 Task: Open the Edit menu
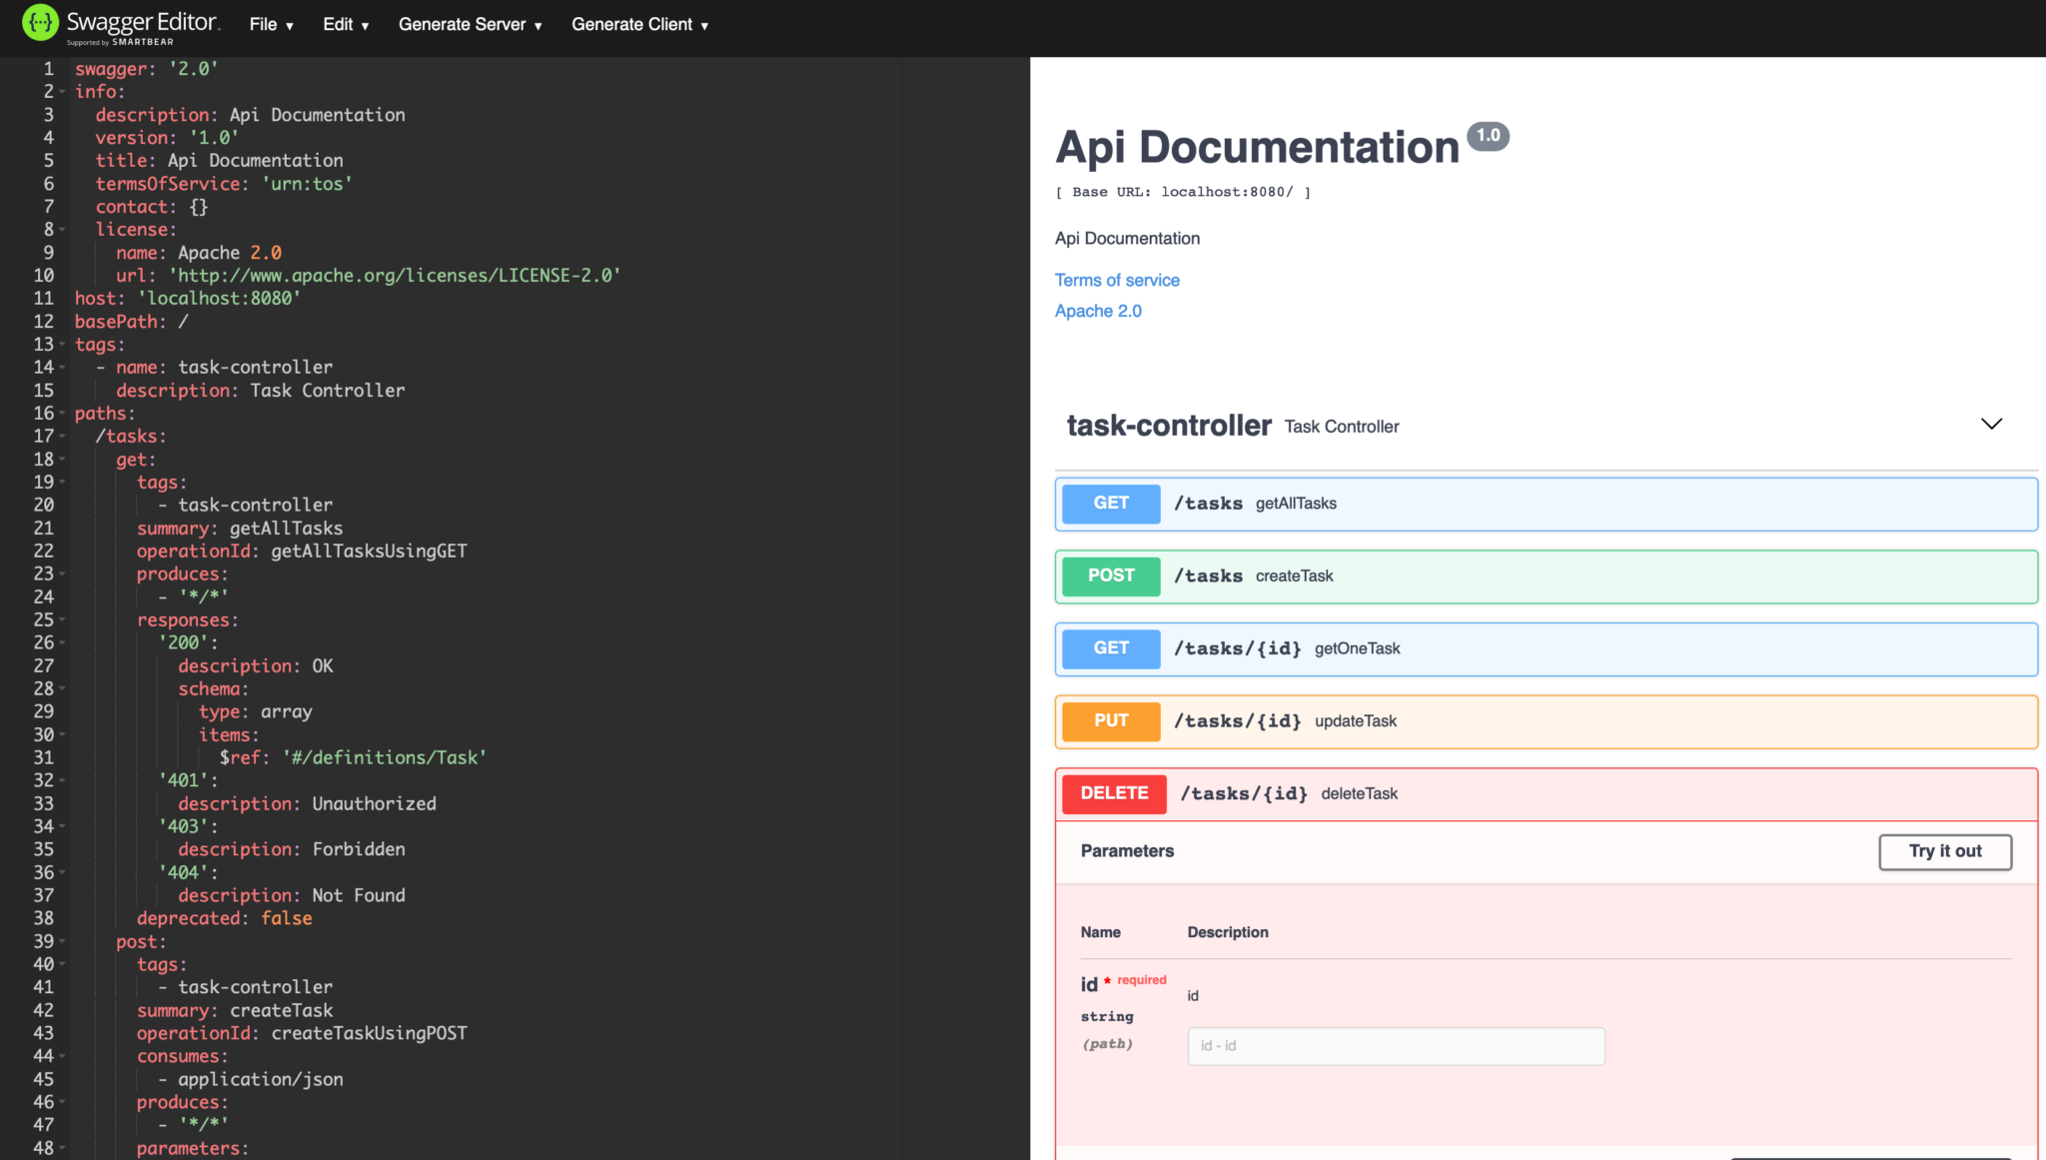click(346, 25)
